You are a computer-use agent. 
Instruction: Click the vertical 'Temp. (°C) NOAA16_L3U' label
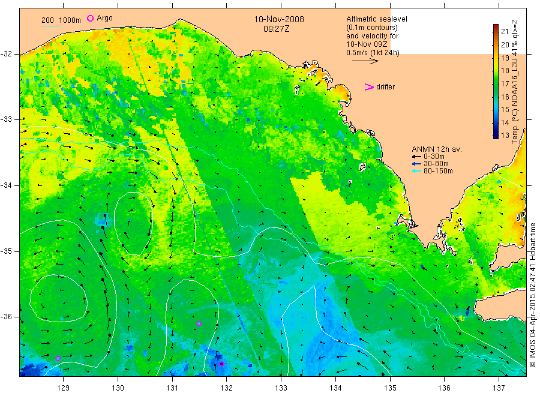[x=515, y=82]
